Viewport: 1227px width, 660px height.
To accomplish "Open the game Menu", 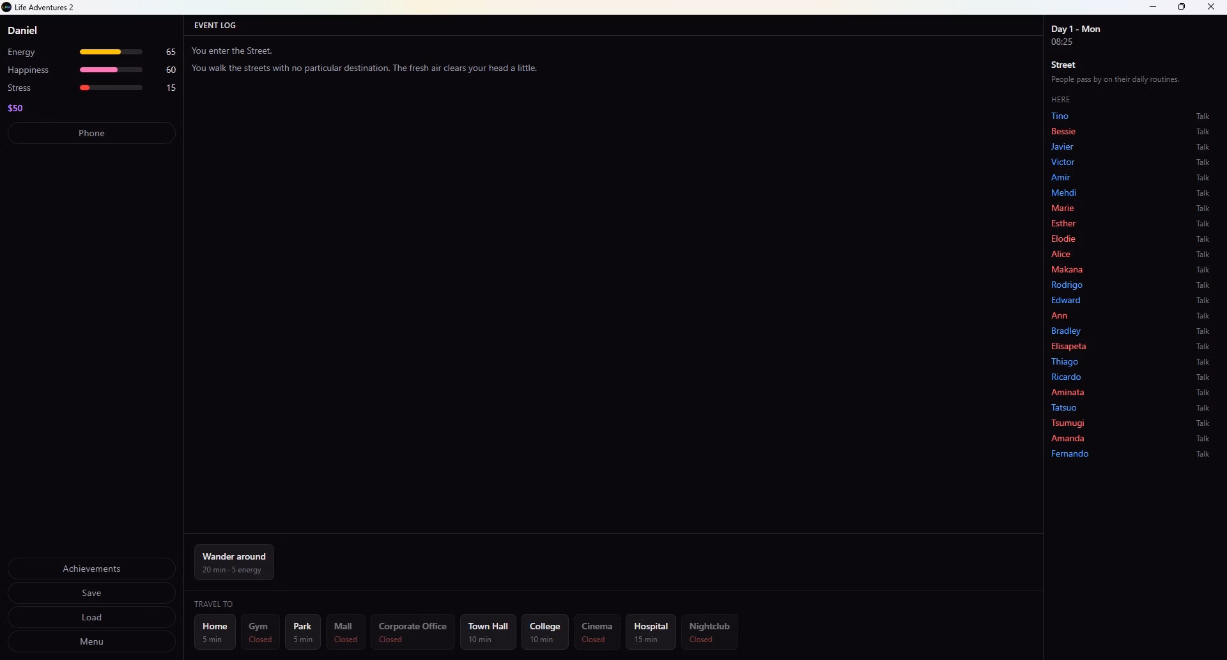I will pos(91,641).
